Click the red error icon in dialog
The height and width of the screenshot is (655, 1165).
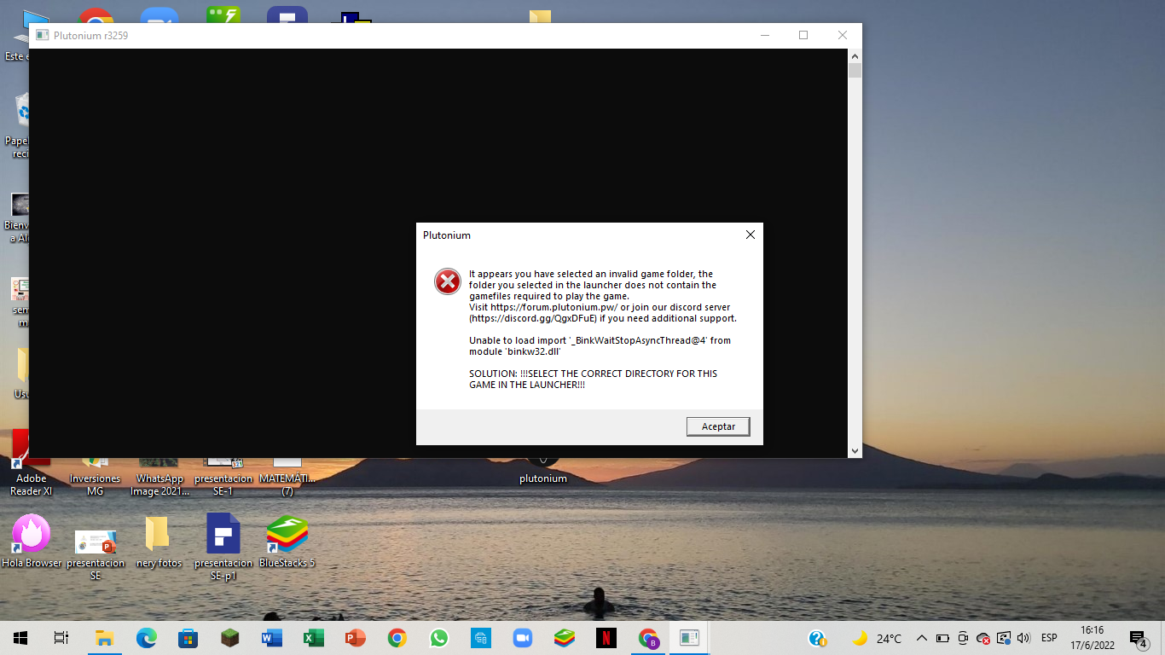448,281
